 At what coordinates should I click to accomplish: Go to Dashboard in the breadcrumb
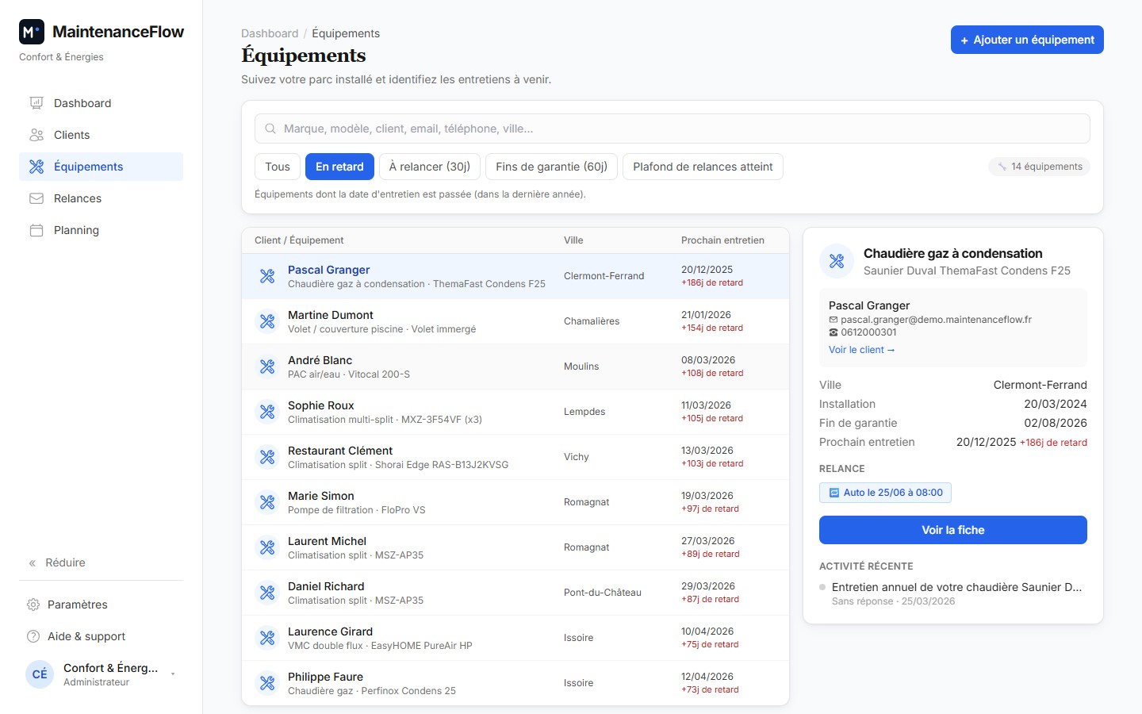pyautogui.click(x=270, y=33)
